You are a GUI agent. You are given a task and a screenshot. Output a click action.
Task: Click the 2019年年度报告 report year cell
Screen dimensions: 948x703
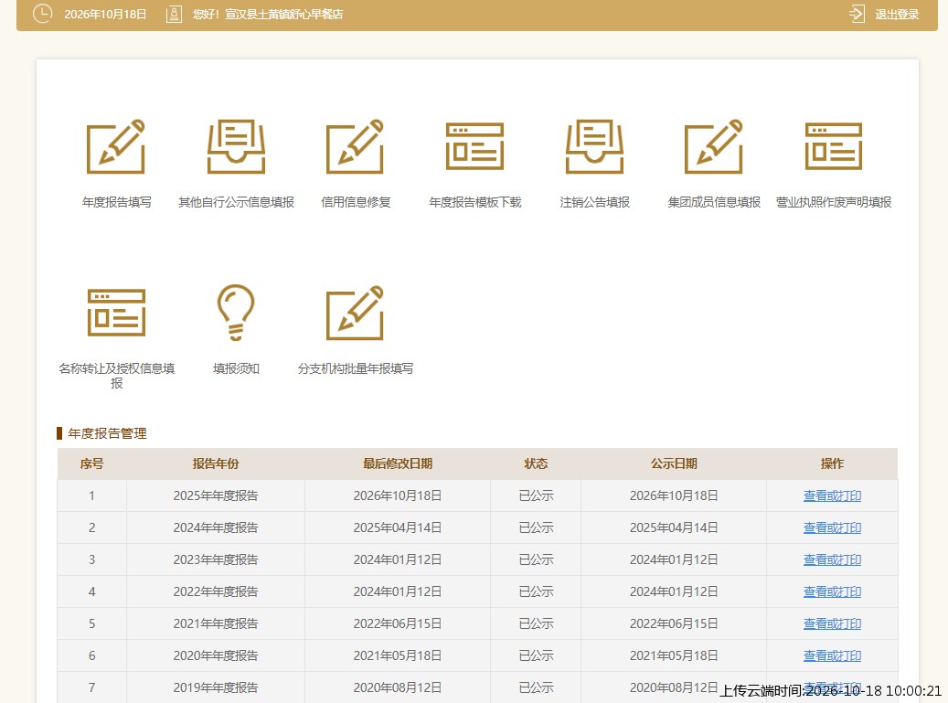click(215, 687)
